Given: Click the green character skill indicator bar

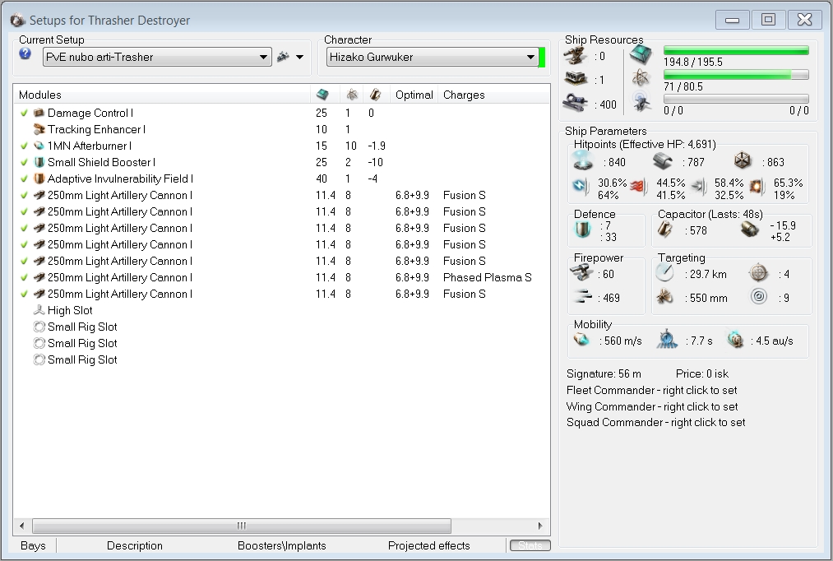Looking at the screenshot, I should tap(542, 57).
